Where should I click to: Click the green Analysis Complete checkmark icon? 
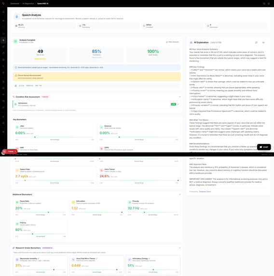[15, 41]
